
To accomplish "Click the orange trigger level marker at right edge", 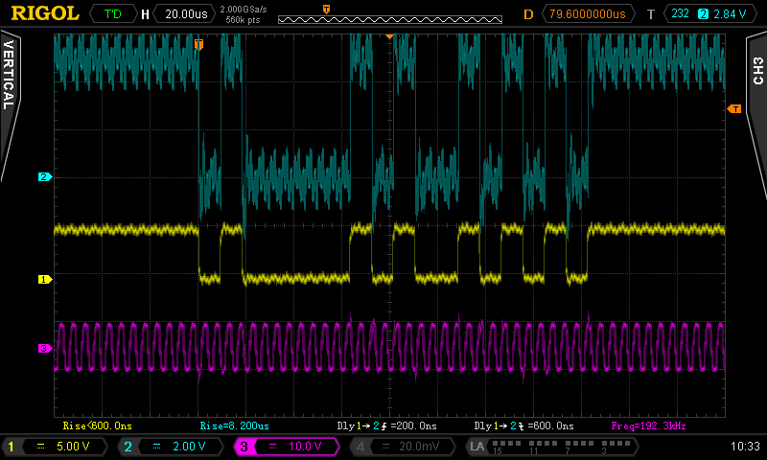I will coord(734,109).
